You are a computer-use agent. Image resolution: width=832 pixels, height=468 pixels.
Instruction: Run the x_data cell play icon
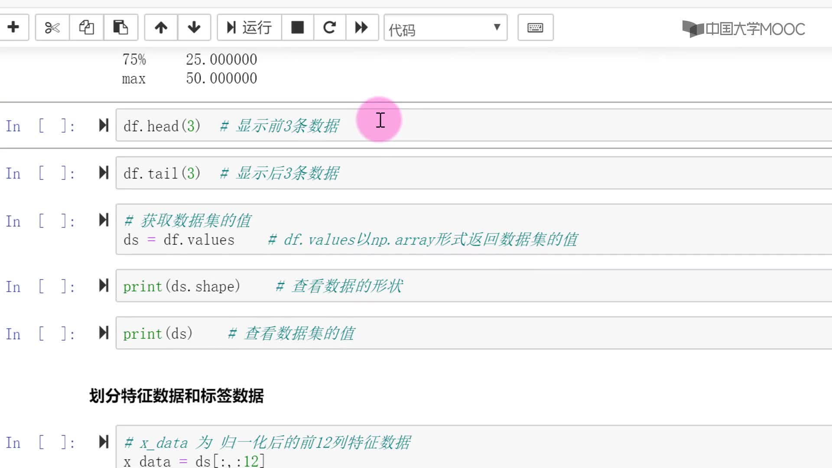pyautogui.click(x=104, y=442)
